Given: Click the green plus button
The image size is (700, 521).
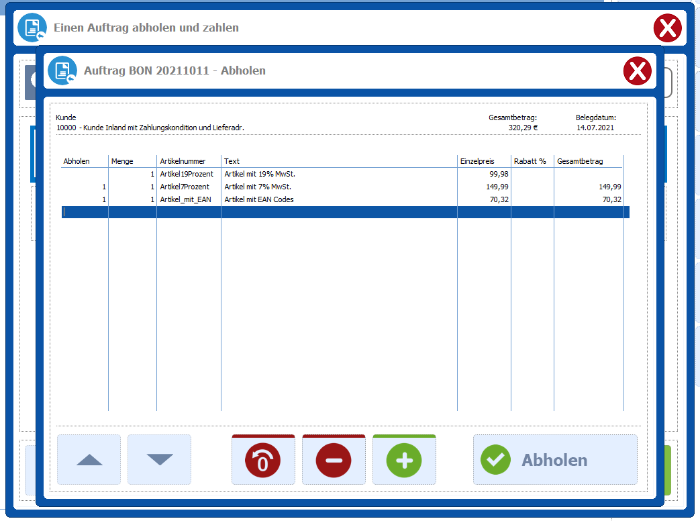Looking at the screenshot, I should click(x=404, y=461).
